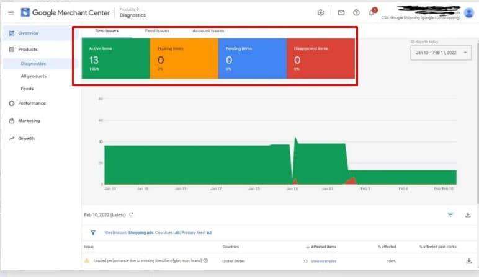
Task: Click the funnel filter icon
Action: (x=93, y=232)
